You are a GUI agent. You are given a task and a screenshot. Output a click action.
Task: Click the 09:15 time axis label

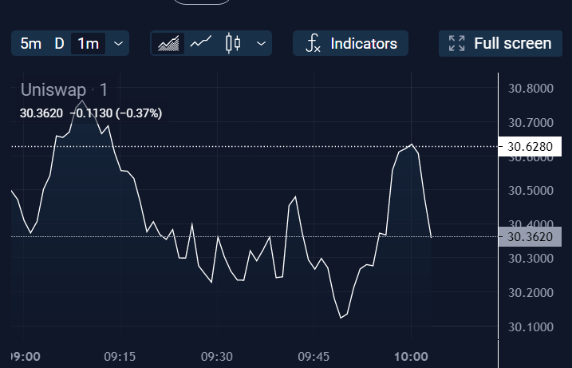(x=120, y=356)
